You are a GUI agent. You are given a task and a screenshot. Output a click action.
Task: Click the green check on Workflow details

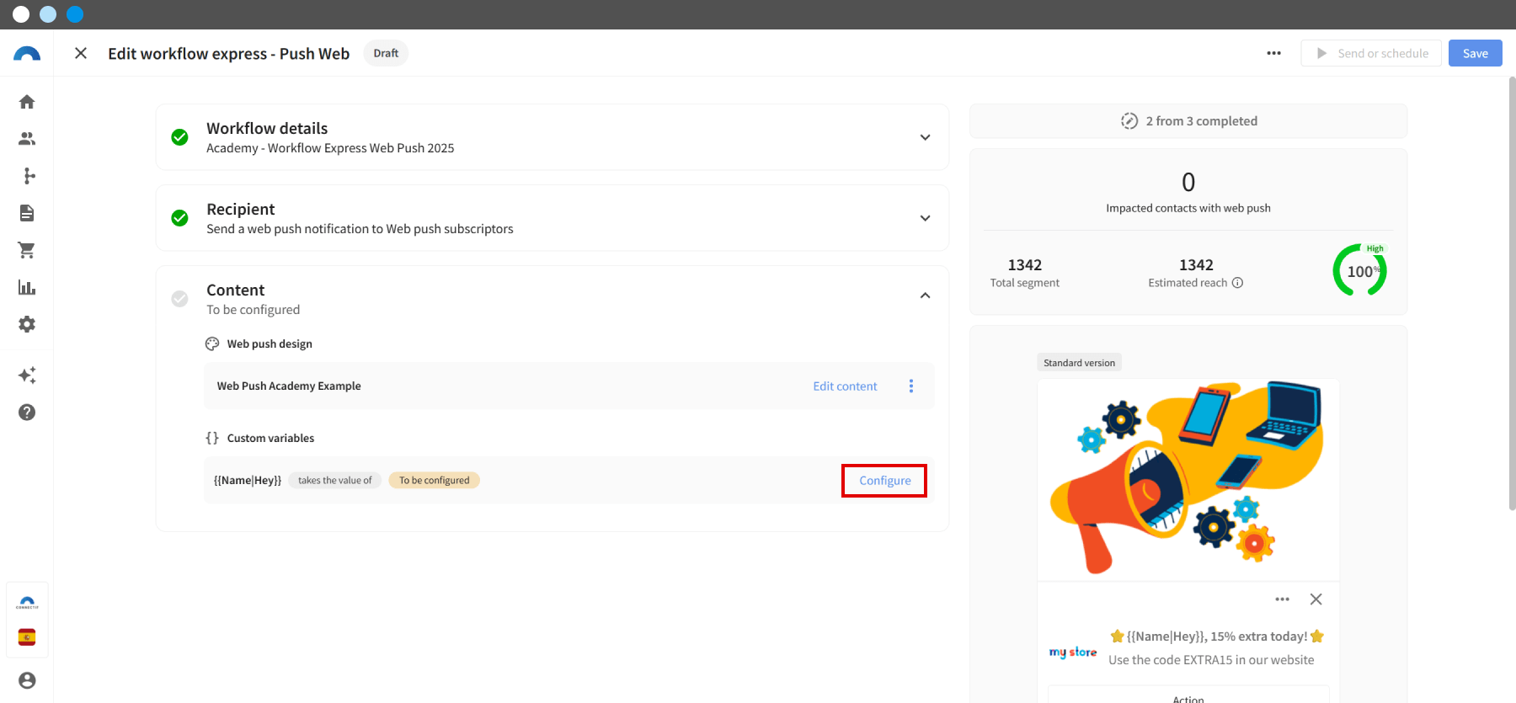point(179,137)
